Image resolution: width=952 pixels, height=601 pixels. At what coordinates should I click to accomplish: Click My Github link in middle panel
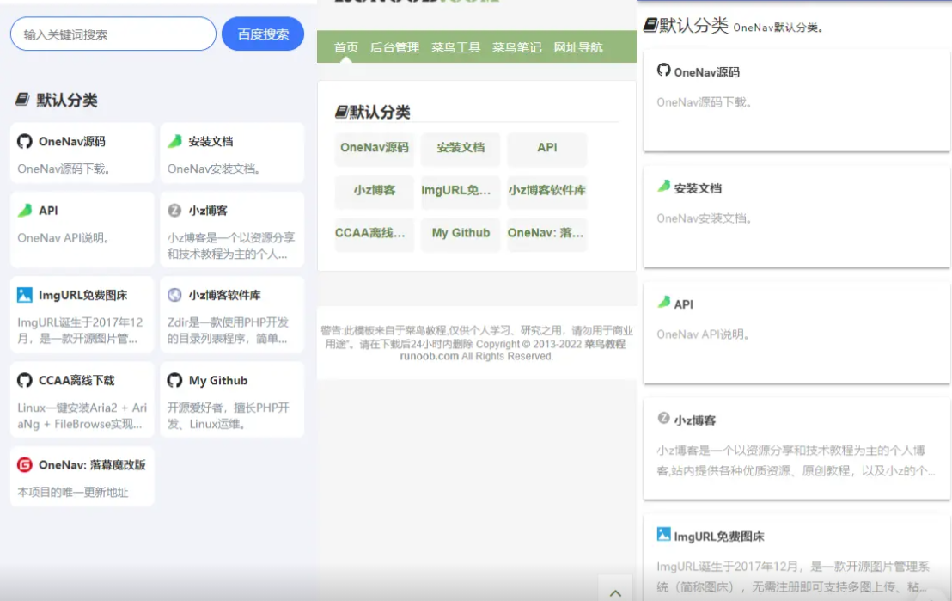point(461,233)
